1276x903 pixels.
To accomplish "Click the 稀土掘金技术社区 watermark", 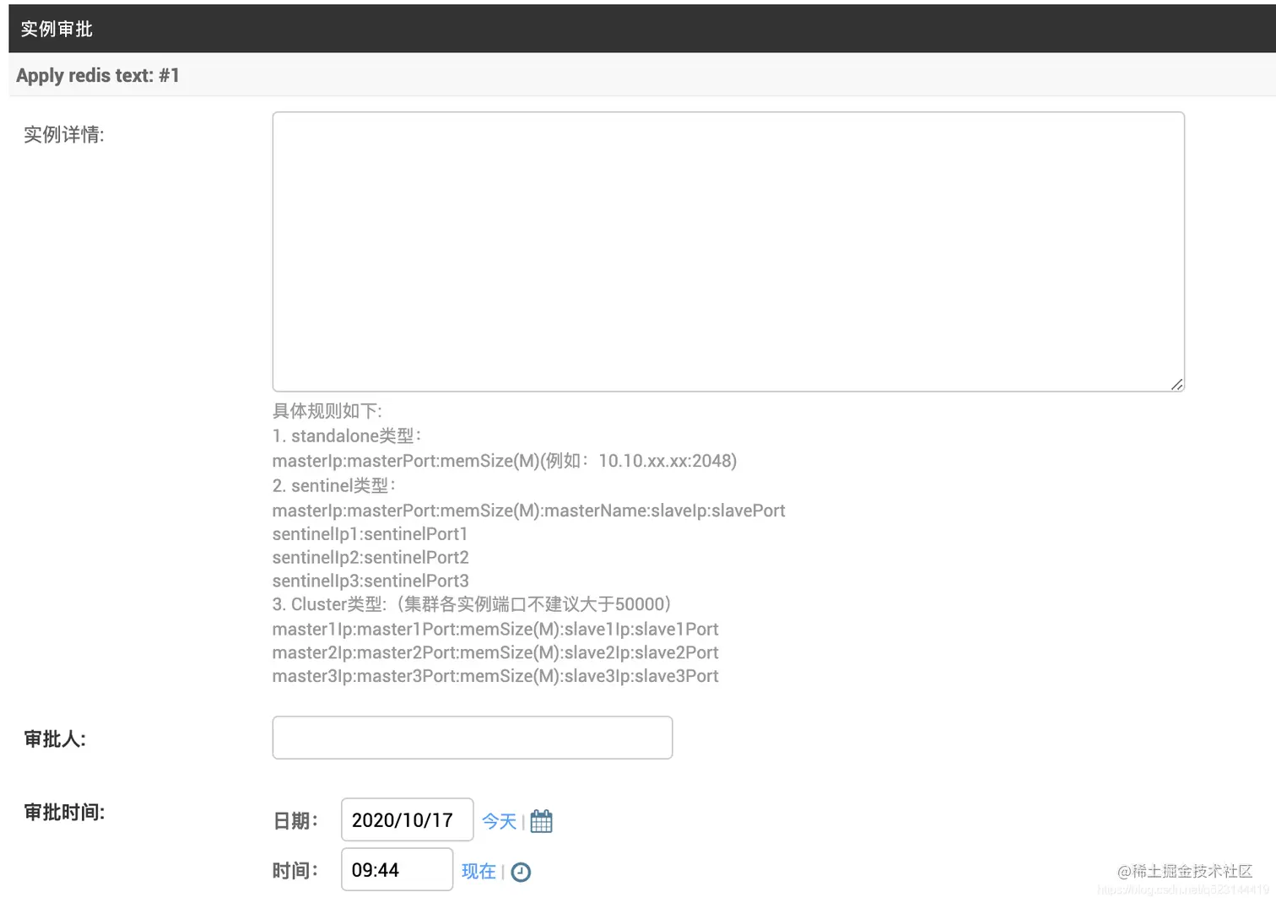I will 1186,873.
